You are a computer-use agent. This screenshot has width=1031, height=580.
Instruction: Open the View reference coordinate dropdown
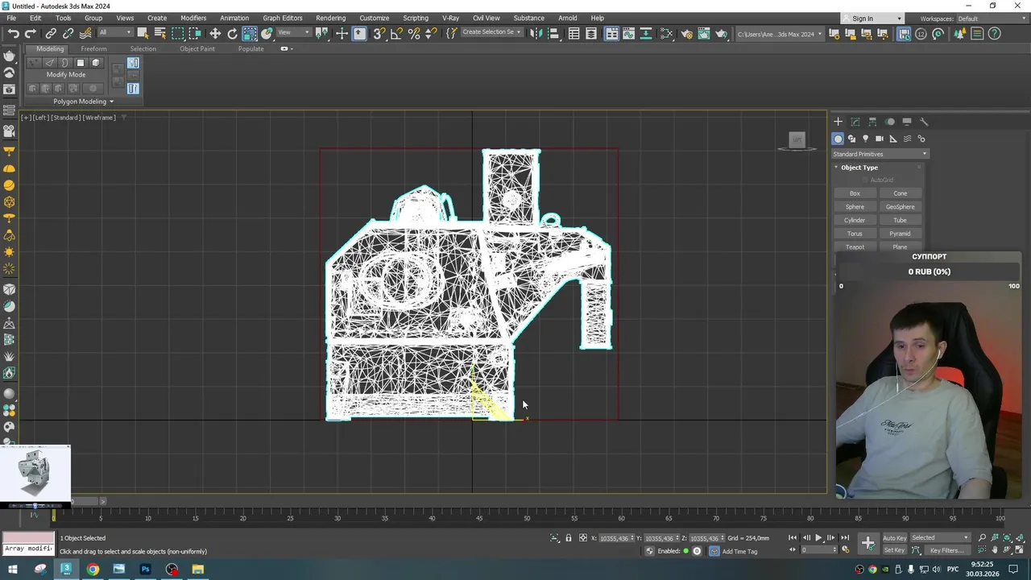point(294,33)
